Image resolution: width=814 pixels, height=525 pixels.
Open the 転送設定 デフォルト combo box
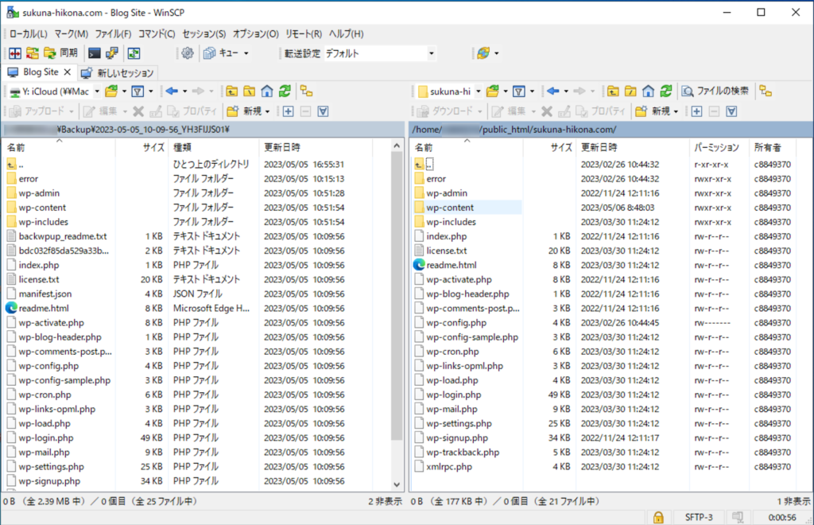pos(379,53)
